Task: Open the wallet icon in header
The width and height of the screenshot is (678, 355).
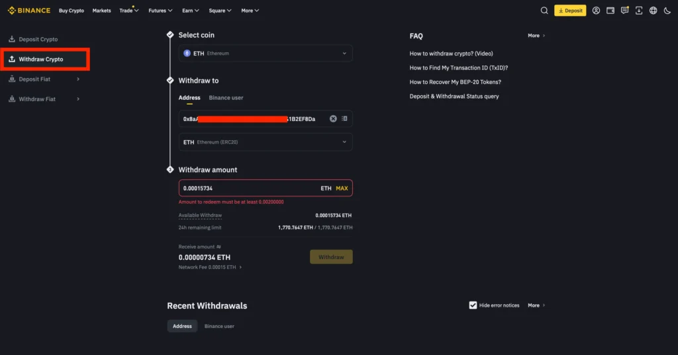Action: click(610, 11)
